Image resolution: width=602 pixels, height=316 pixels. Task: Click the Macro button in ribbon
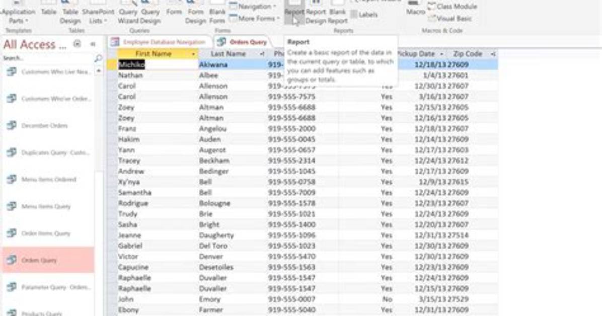[415, 8]
